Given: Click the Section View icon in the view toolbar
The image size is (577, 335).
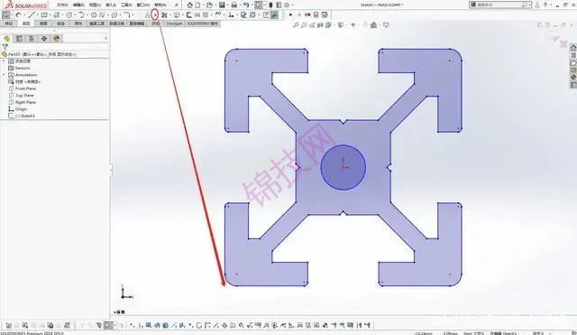Looking at the screenshot, I should tap(320, 25).
